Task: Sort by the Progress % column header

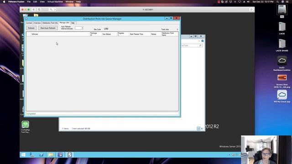Action: (x=123, y=34)
